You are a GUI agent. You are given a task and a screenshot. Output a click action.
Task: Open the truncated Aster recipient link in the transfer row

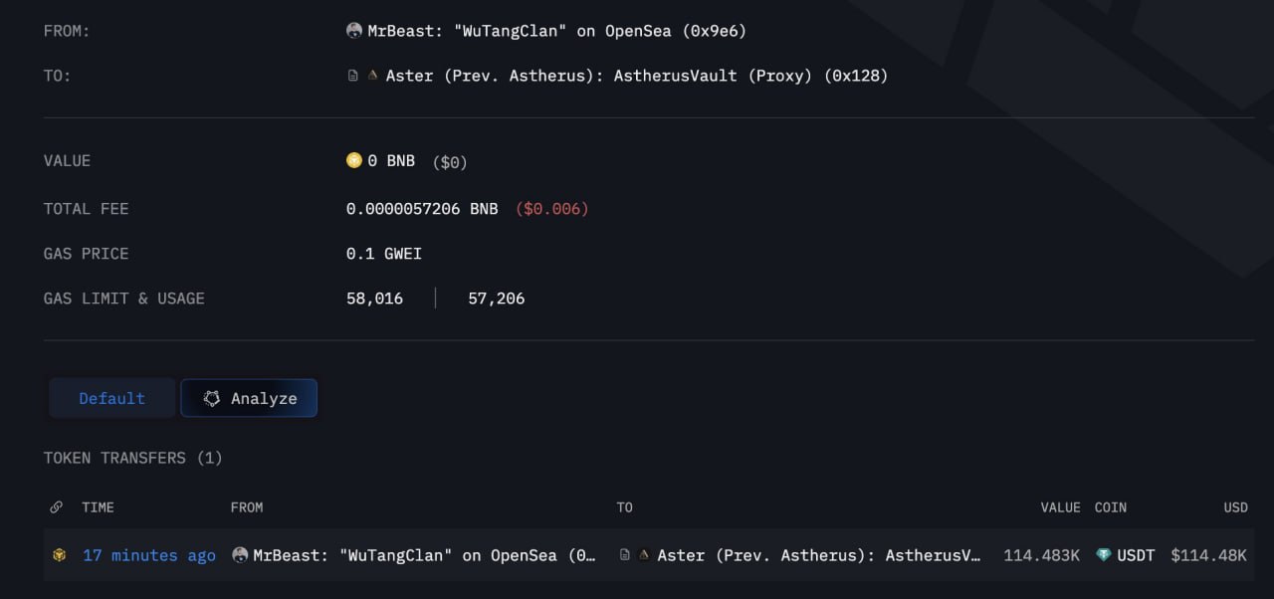(820, 556)
